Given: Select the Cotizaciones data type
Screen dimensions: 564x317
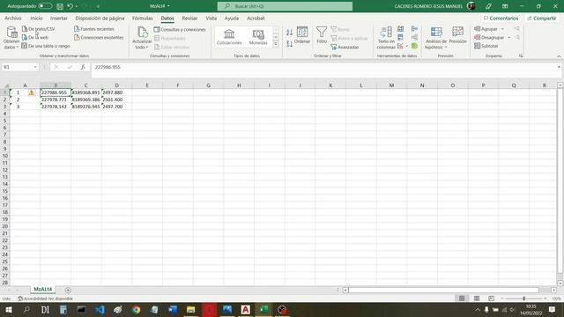Looking at the screenshot, I should tap(229, 37).
